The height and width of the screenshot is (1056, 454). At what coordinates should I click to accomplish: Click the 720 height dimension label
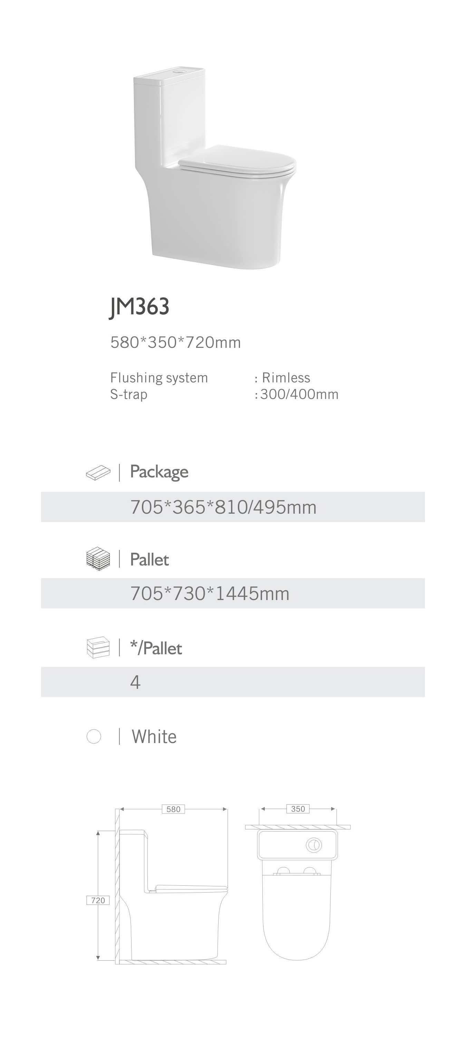98,900
